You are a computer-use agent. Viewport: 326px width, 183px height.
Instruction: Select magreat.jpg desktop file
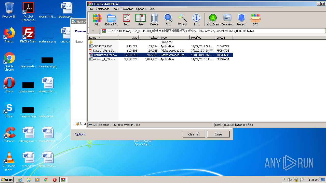pyautogui.click(x=28, y=112)
